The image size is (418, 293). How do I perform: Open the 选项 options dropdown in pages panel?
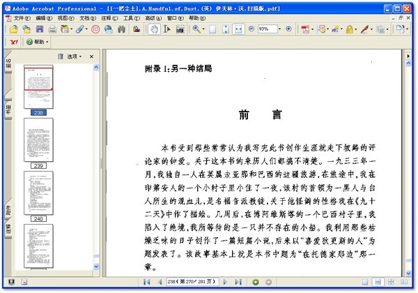click(75, 57)
